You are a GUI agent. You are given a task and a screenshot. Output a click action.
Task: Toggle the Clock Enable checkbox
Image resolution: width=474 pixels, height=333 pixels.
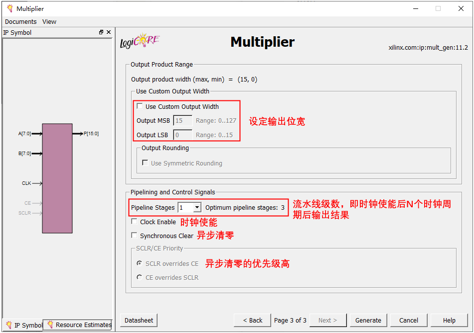point(134,222)
